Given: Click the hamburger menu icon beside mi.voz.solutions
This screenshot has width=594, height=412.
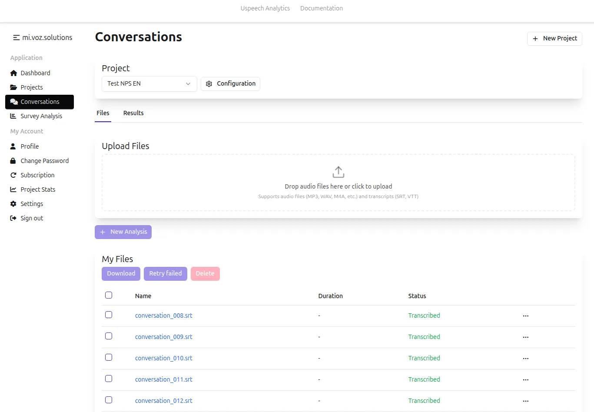Looking at the screenshot, I should point(16,38).
